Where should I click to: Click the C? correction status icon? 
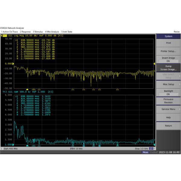pyautogui.click(x=151, y=149)
